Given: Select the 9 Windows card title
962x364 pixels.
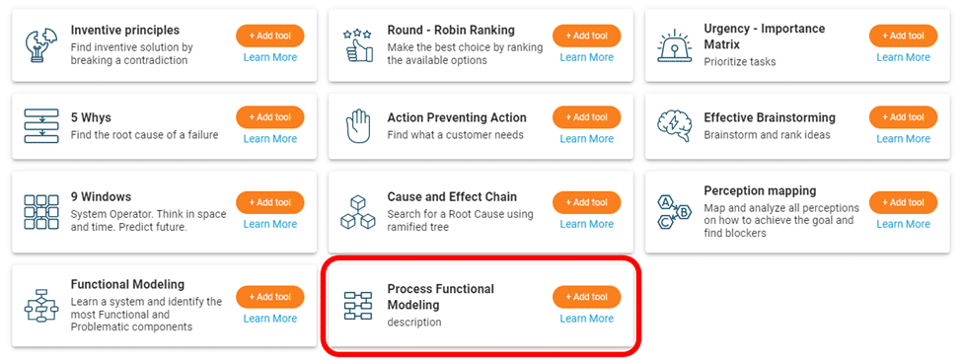Looking at the screenshot, I should (101, 197).
